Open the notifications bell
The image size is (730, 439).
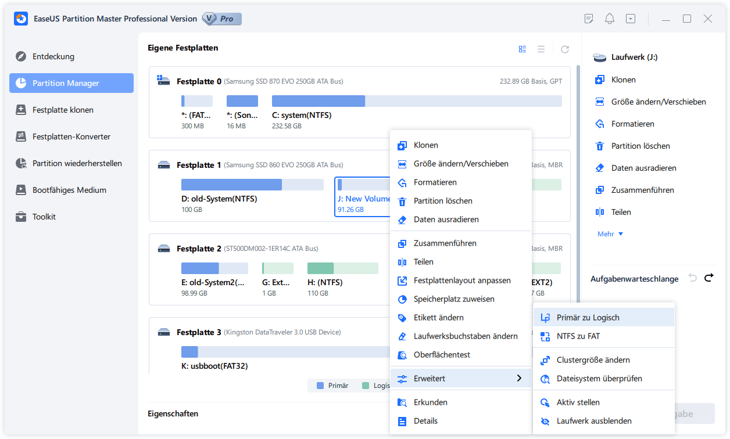click(x=610, y=19)
